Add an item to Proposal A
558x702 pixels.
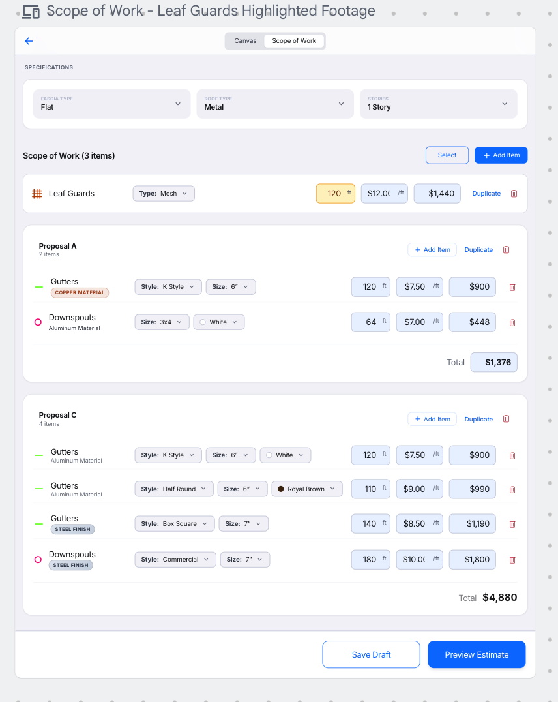[432, 250]
